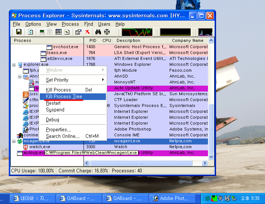Click the Process Explorer CPU tray icon
This screenshot has height=204, width=265.
pyautogui.click(x=214, y=198)
